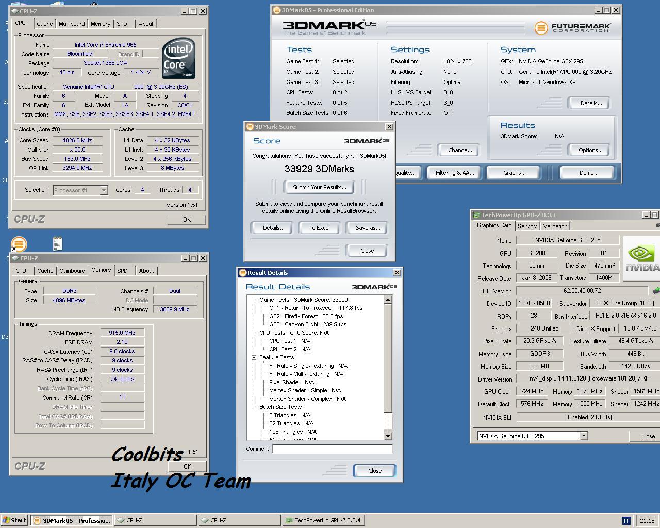Open Filtering & AA settings

click(x=455, y=173)
